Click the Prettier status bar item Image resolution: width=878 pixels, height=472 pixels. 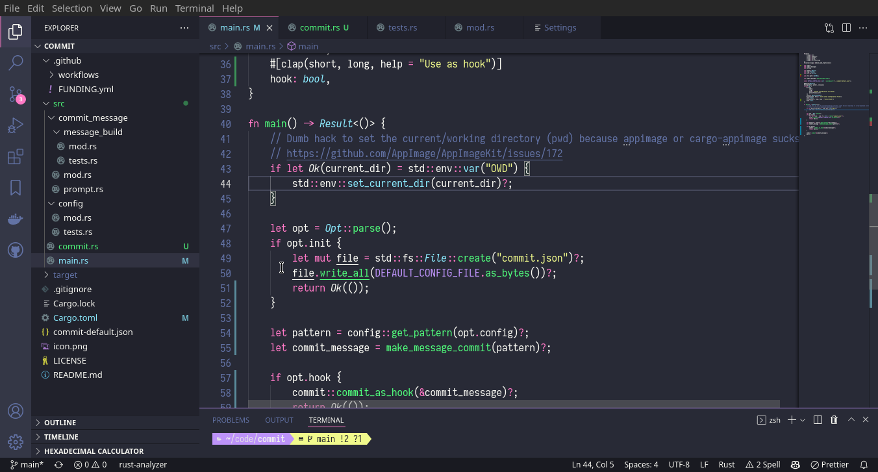coord(830,464)
